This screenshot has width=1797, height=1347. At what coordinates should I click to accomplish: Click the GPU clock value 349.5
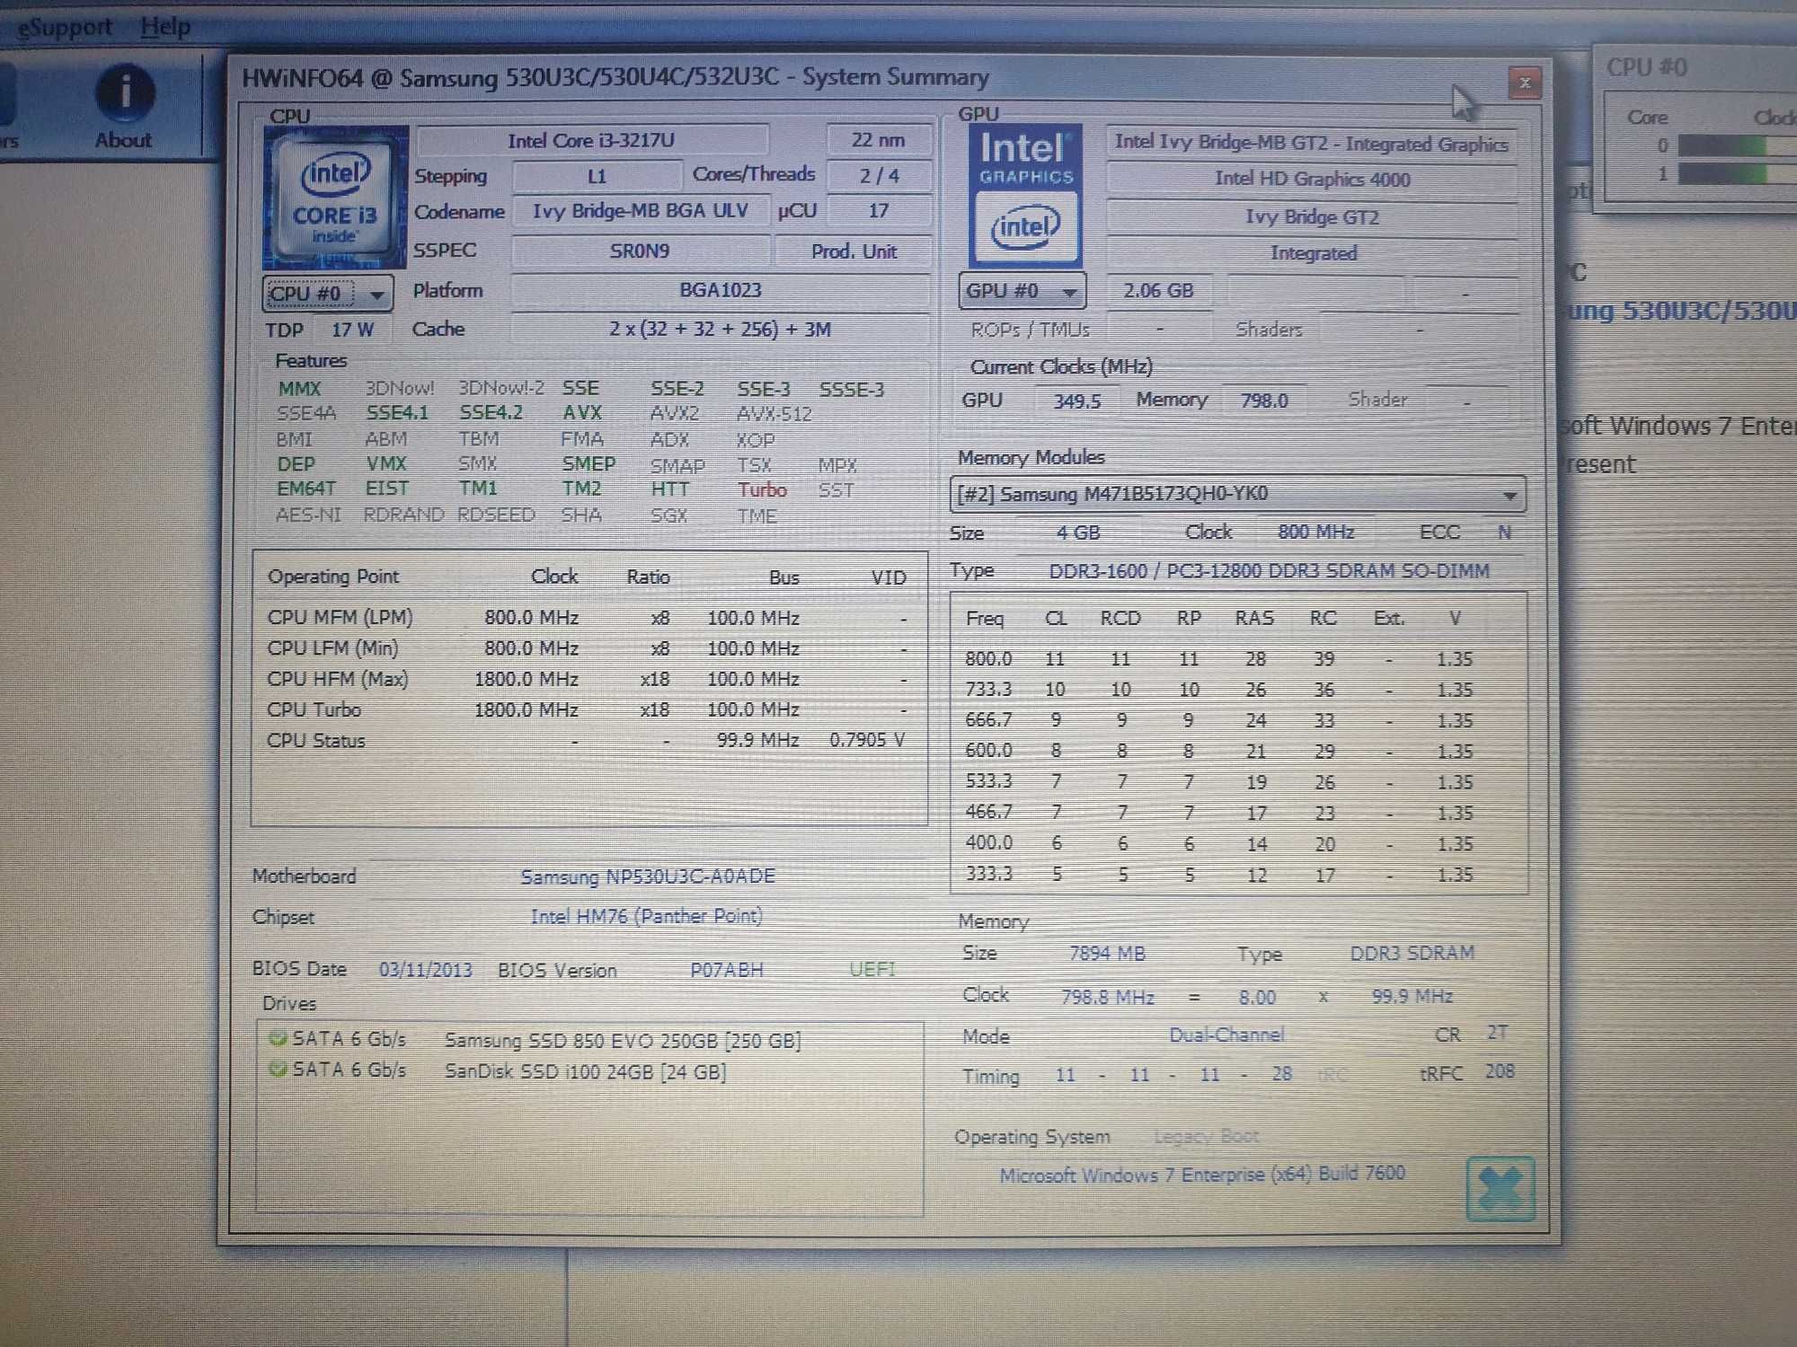tap(1077, 401)
